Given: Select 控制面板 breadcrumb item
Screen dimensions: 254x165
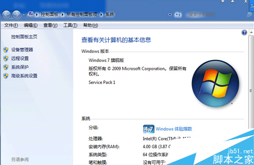Looking at the screenshot, I should pos(49,15).
